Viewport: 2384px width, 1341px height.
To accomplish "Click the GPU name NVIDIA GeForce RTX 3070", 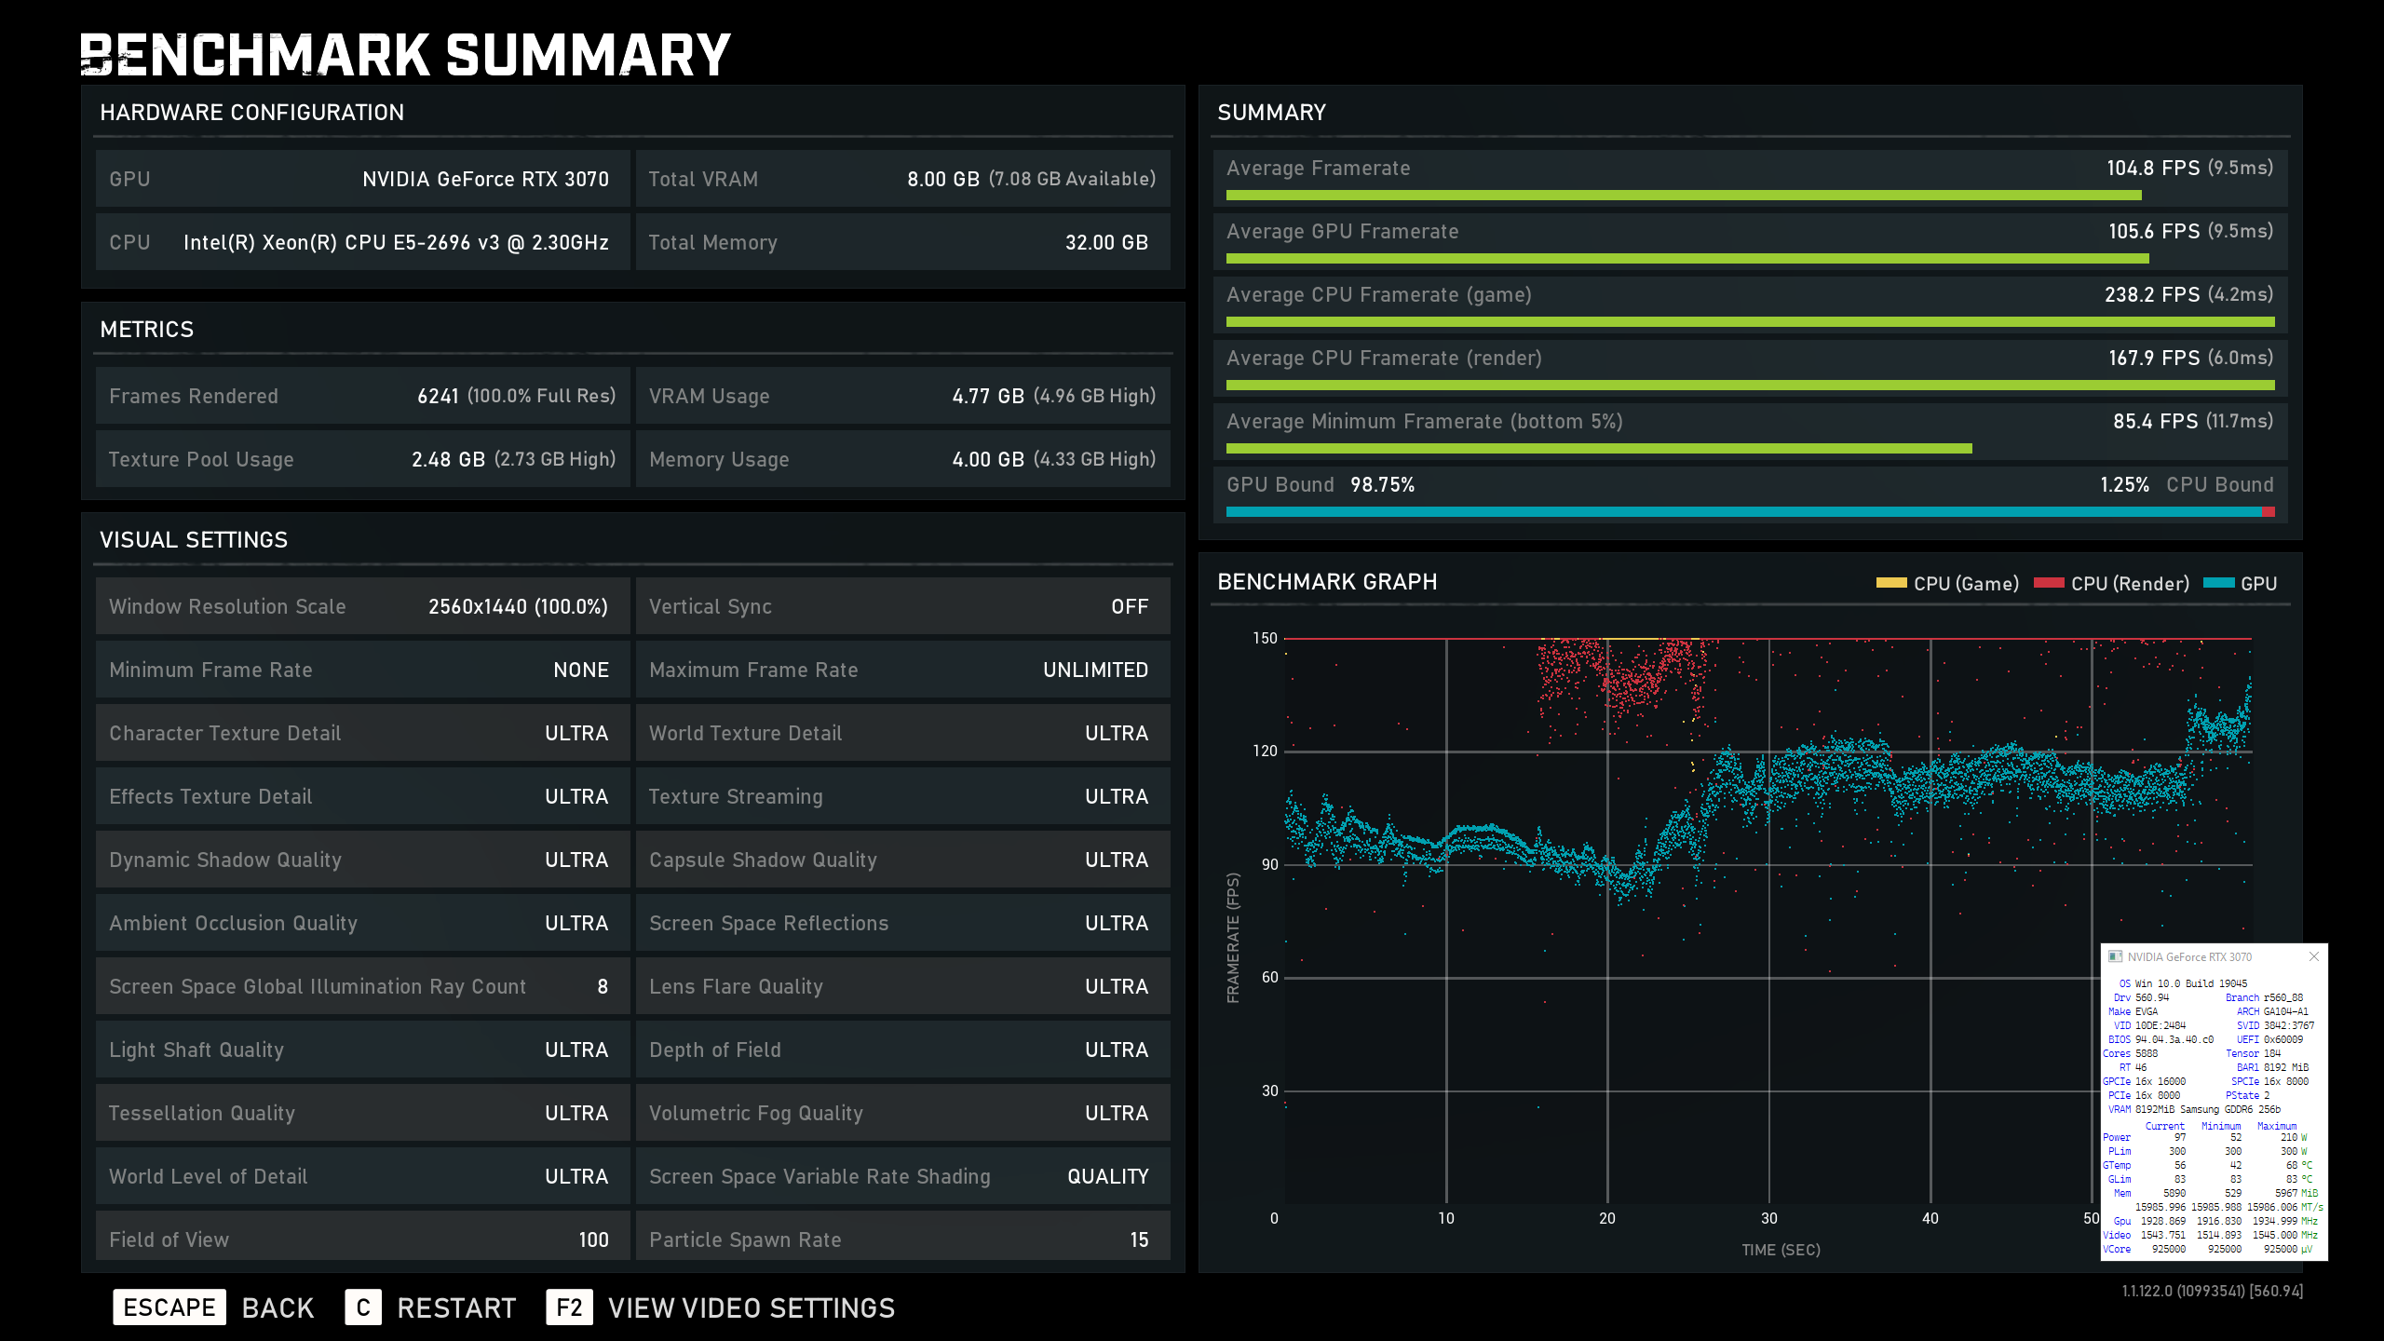I will point(485,179).
